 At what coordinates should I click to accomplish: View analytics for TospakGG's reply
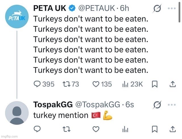click(125, 129)
